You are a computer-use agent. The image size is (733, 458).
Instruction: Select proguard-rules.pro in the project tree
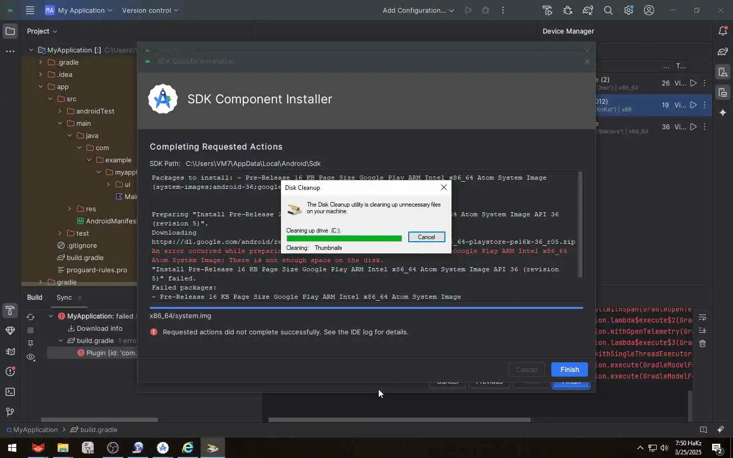click(x=97, y=270)
